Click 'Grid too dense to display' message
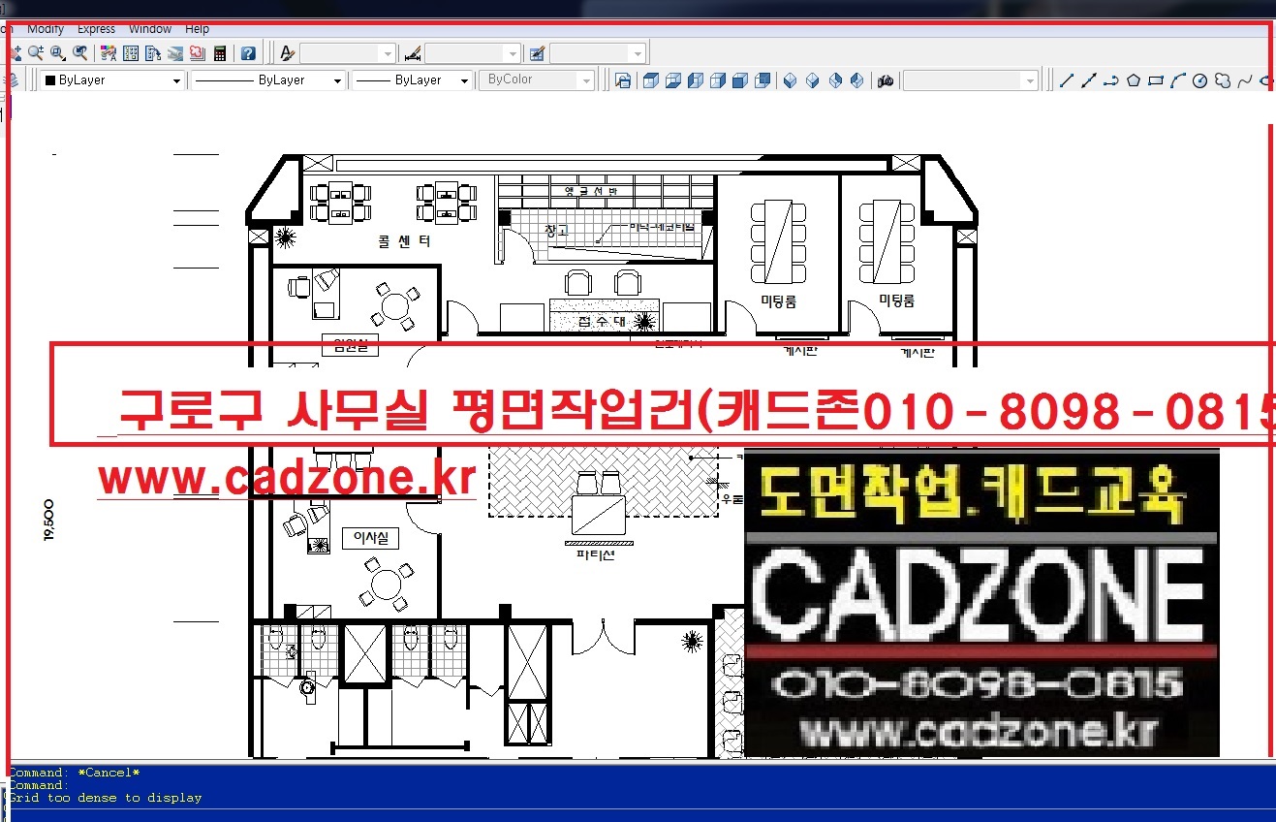The image size is (1276, 822). point(106,798)
